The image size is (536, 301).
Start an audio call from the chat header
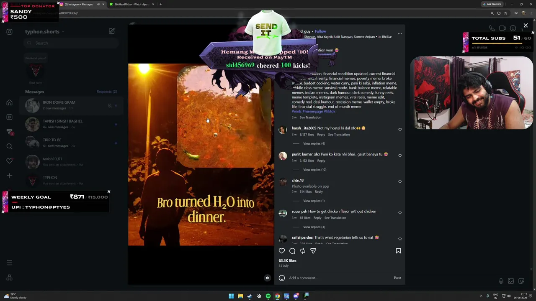click(x=492, y=28)
